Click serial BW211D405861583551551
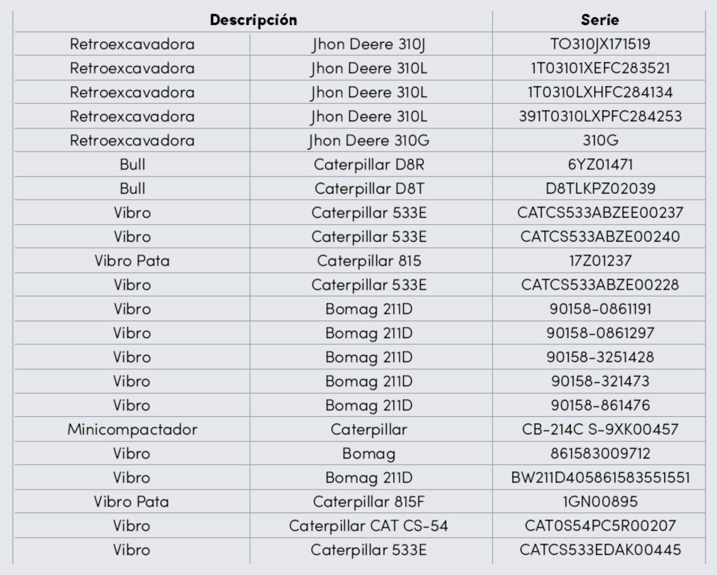Image resolution: width=717 pixels, height=575 pixels. tap(600, 478)
